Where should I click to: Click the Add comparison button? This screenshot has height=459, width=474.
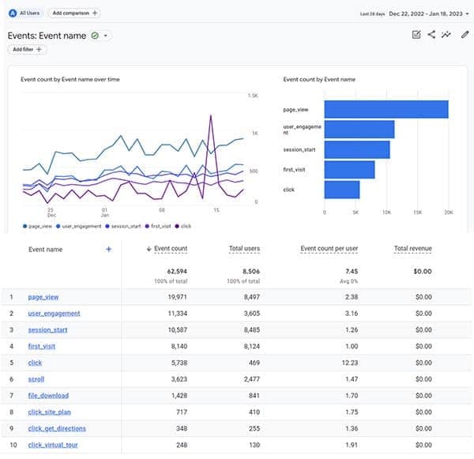pos(74,13)
